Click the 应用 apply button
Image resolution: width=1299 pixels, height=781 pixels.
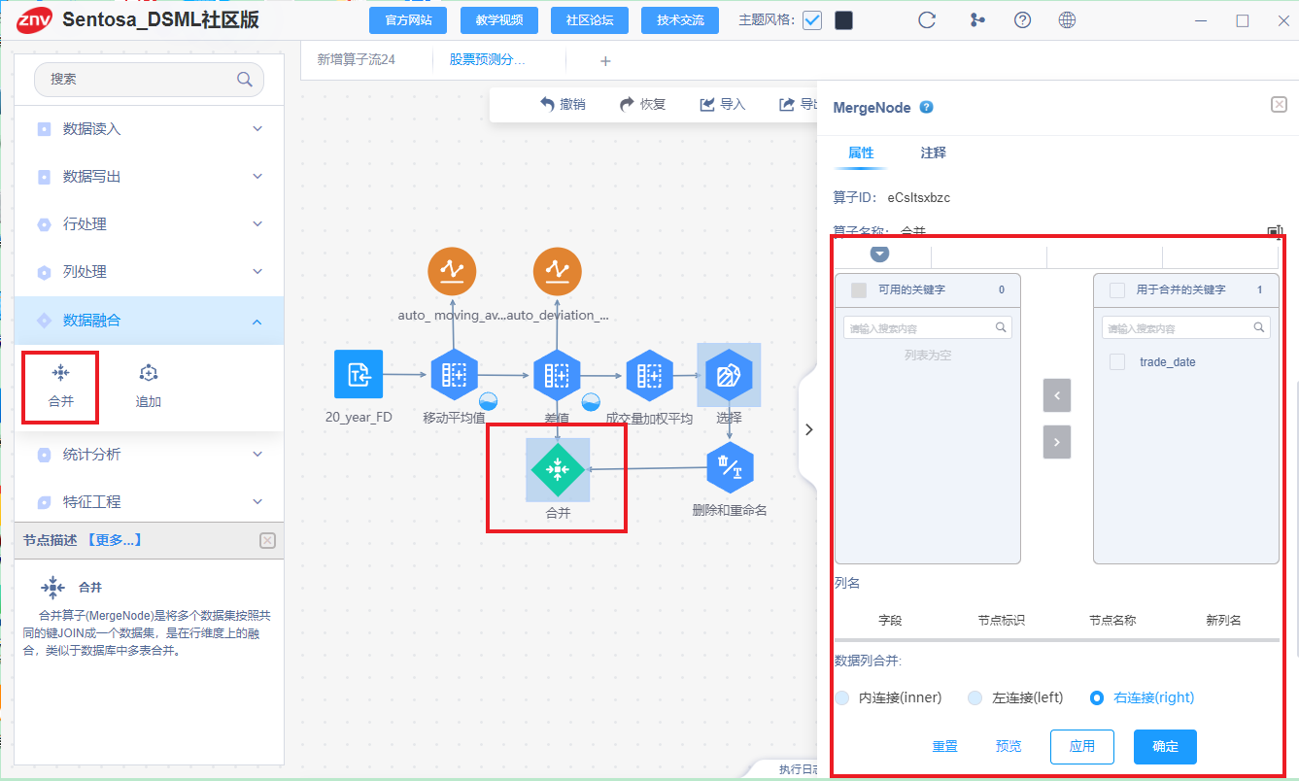(1081, 746)
